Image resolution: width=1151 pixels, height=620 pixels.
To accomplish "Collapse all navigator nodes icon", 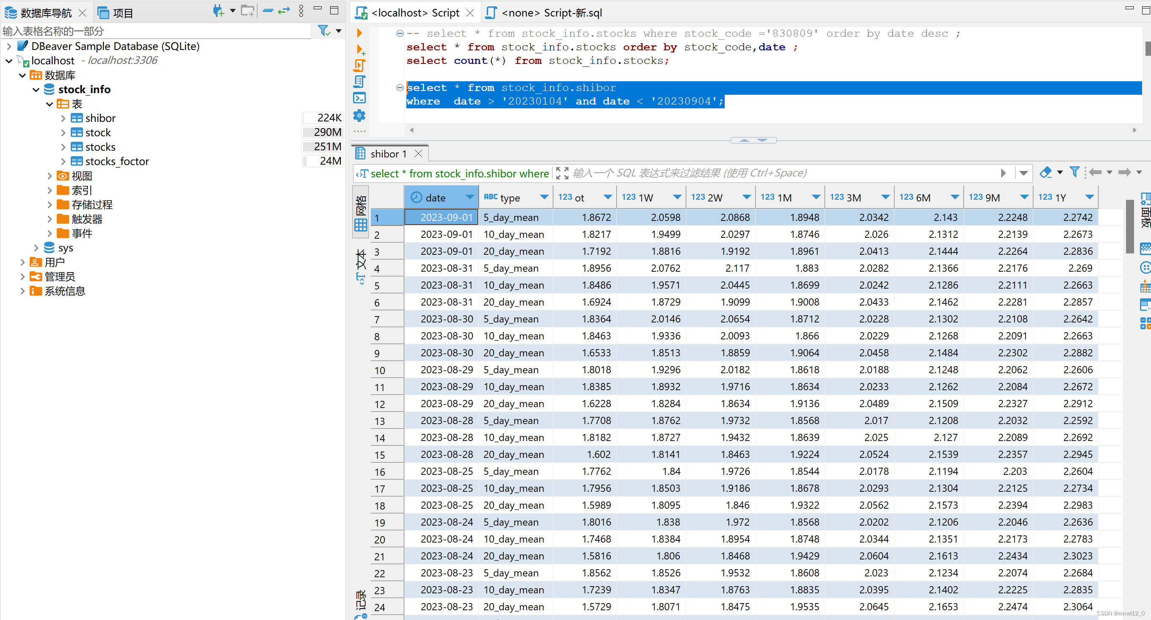I will click(268, 11).
